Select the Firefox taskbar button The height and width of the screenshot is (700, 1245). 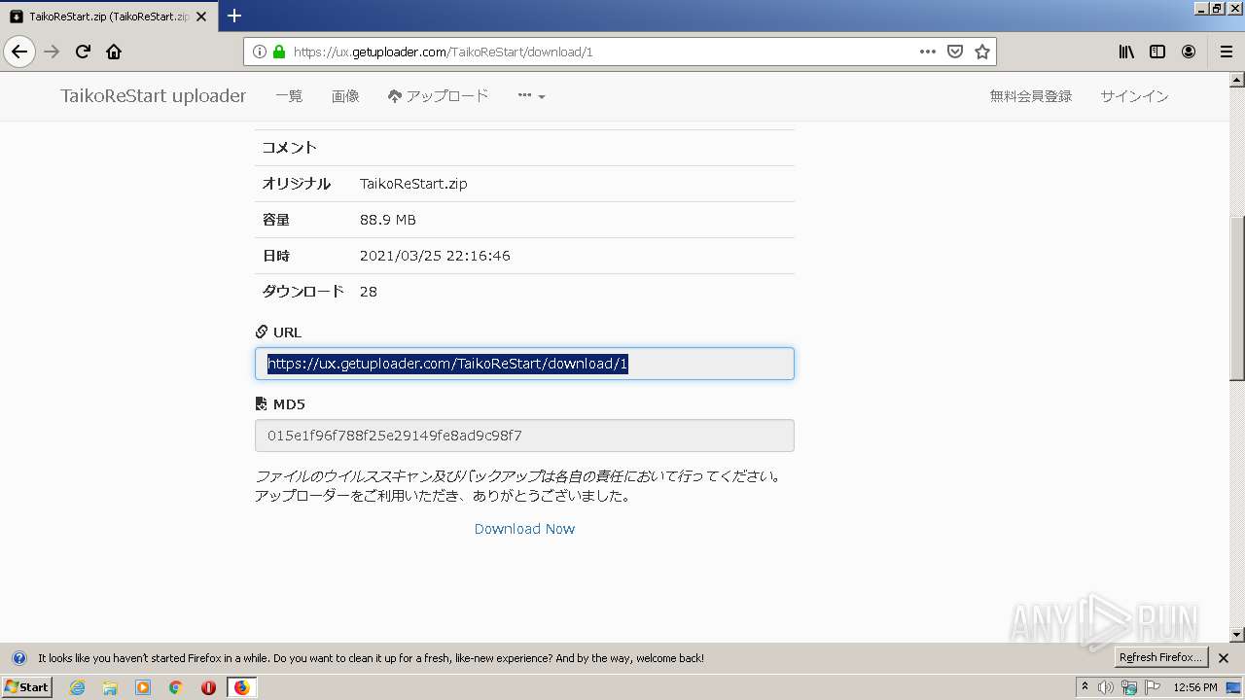242,687
